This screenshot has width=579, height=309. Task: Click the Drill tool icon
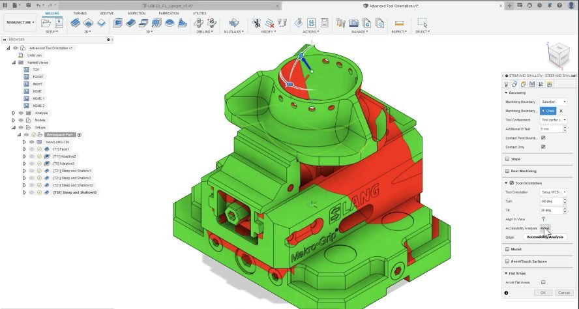(x=199, y=23)
